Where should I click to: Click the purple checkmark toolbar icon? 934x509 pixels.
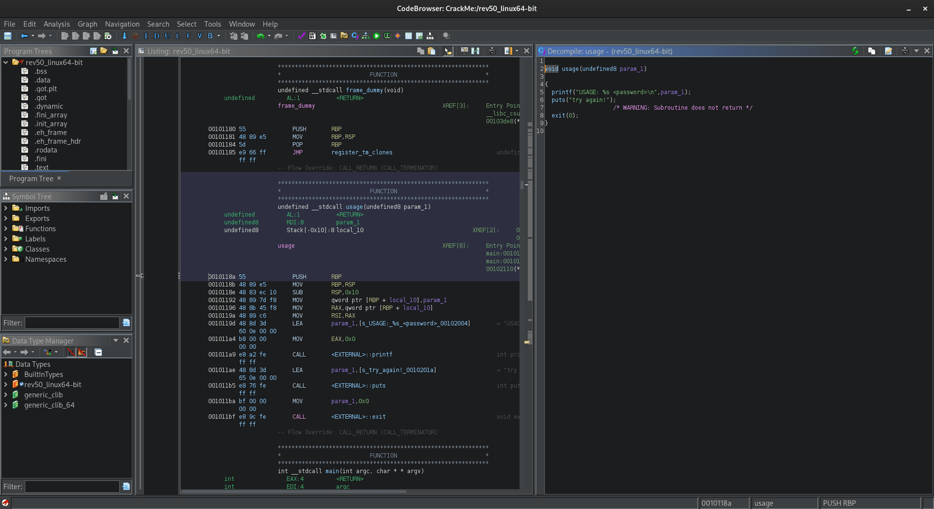(302, 36)
